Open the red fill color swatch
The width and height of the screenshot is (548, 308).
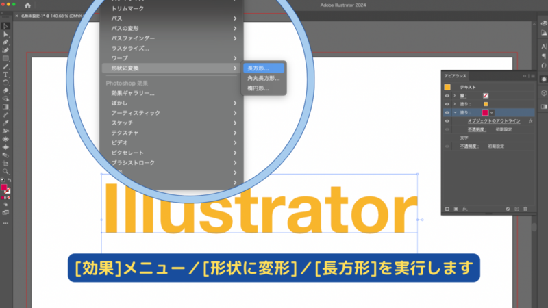coord(485,112)
